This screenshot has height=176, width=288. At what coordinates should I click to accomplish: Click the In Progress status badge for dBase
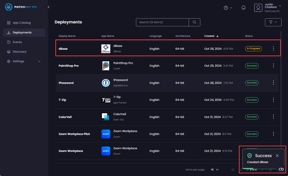pyautogui.click(x=253, y=49)
